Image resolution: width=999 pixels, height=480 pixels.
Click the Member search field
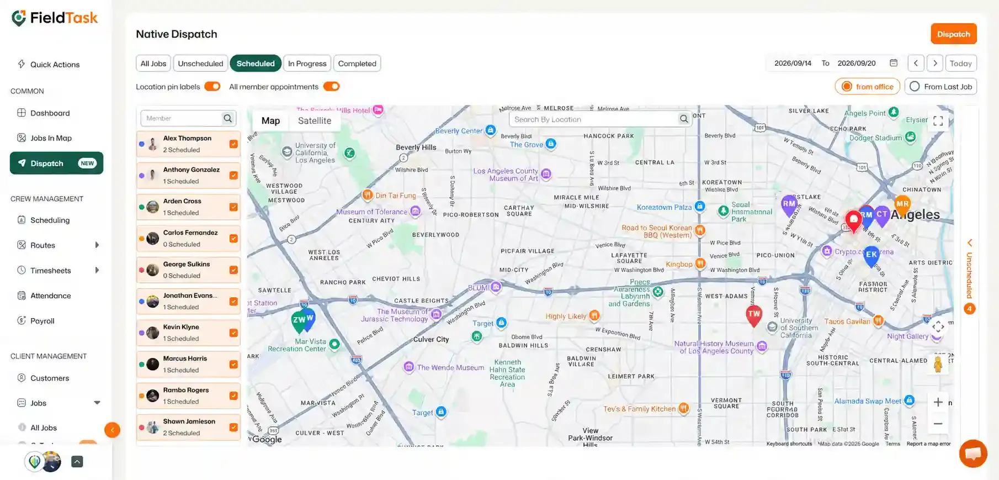click(x=181, y=118)
